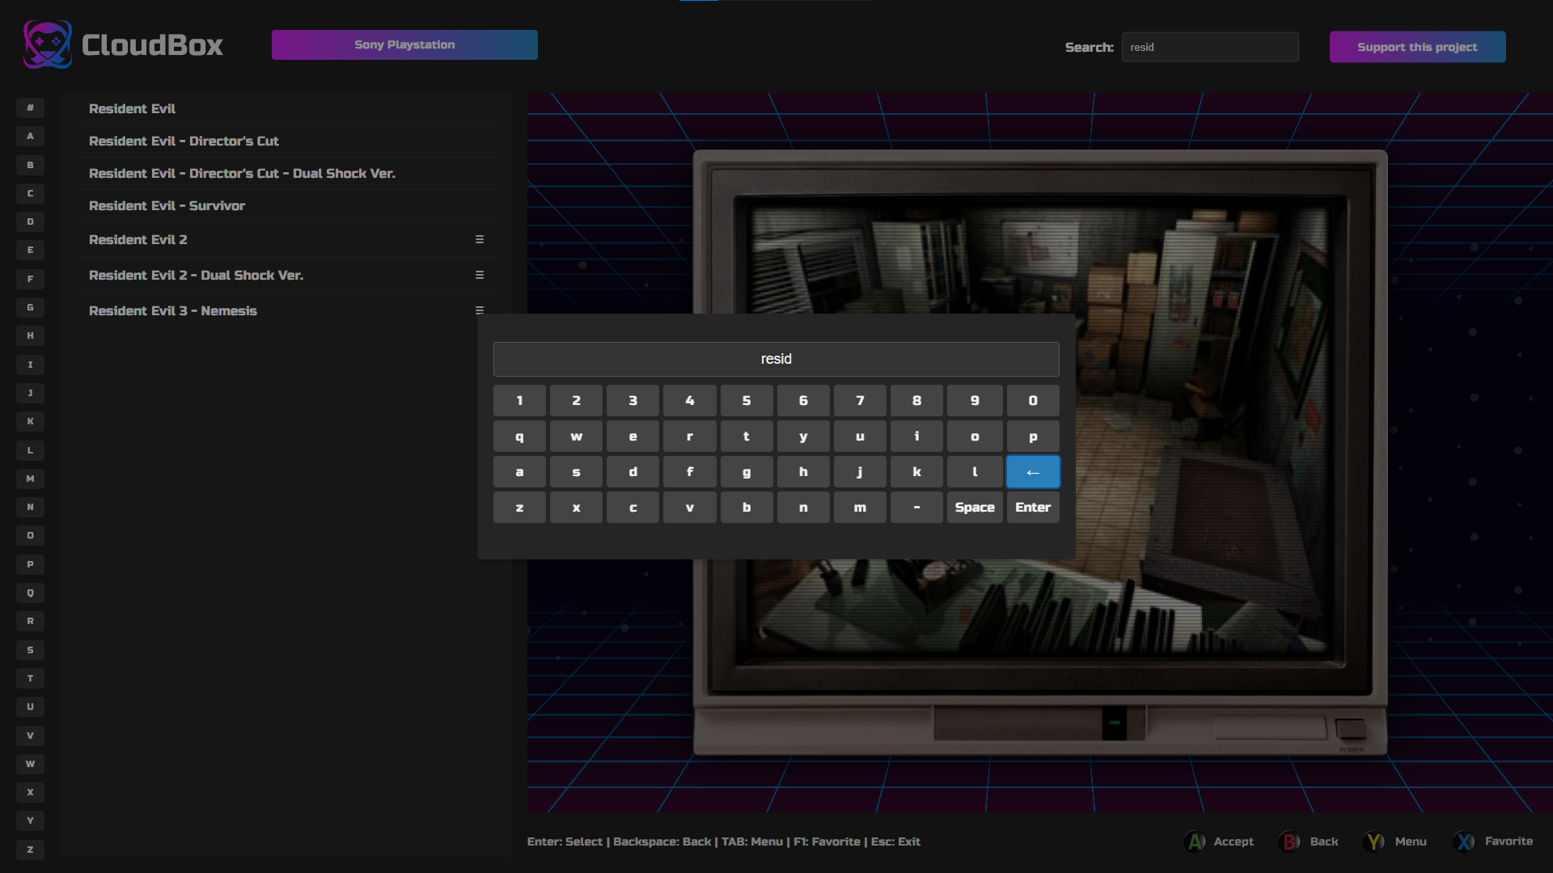Tap the m key on virtual keyboard
Image resolution: width=1553 pixels, height=873 pixels.
point(860,508)
